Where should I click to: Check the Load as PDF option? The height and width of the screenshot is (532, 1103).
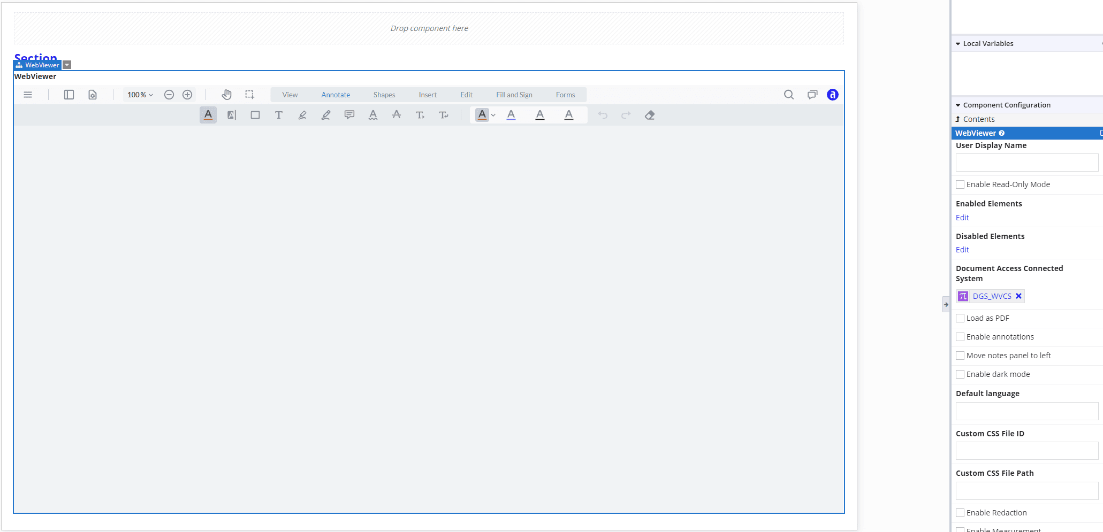[960, 318]
